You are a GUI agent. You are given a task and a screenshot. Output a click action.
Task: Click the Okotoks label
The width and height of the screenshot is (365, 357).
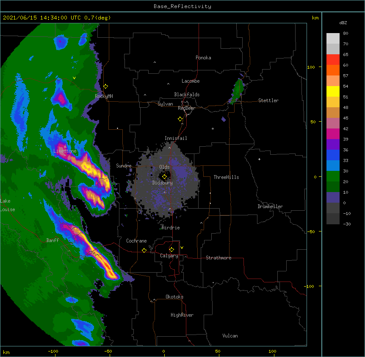[174, 297]
